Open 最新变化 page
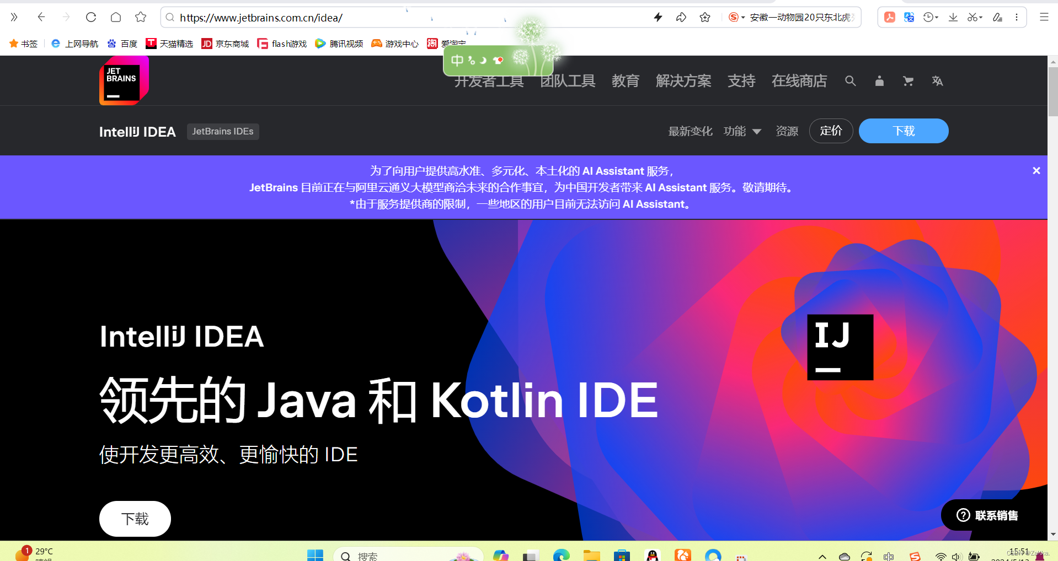 690,131
